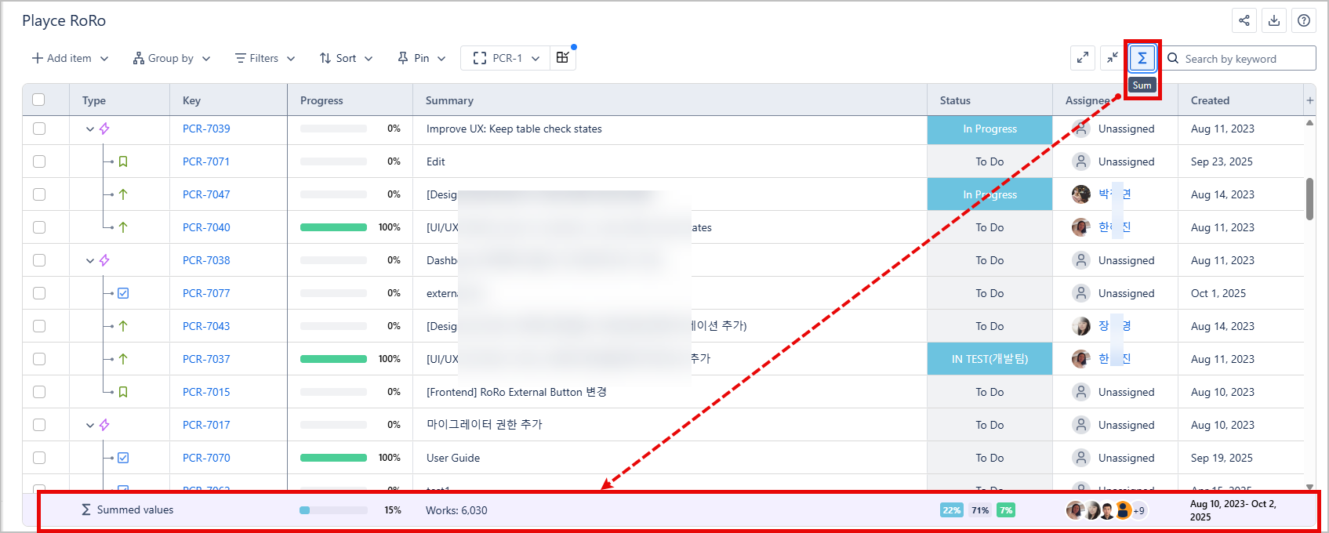Check the box for row PCR-7038
This screenshot has height=533, width=1329.
tap(39, 260)
